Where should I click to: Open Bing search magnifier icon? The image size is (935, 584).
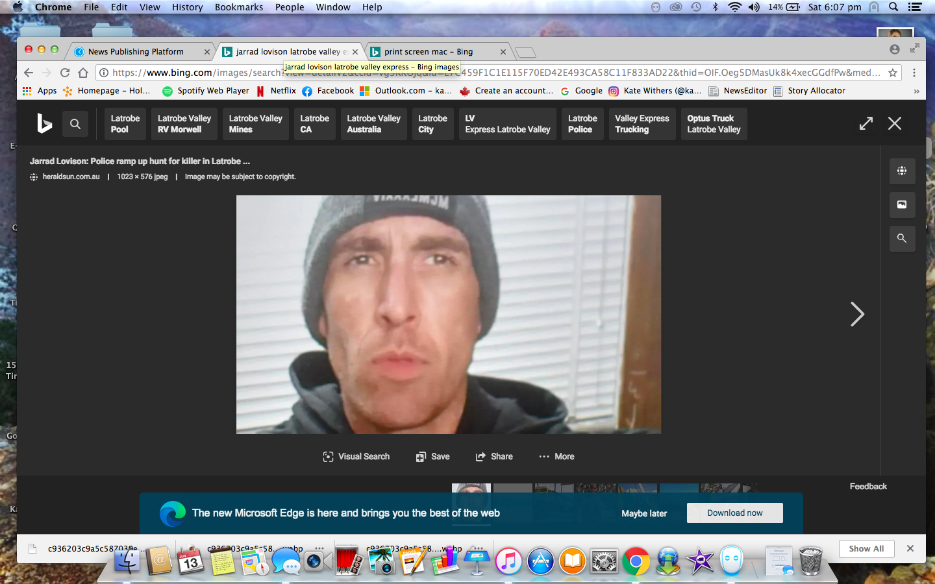click(75, 123)
